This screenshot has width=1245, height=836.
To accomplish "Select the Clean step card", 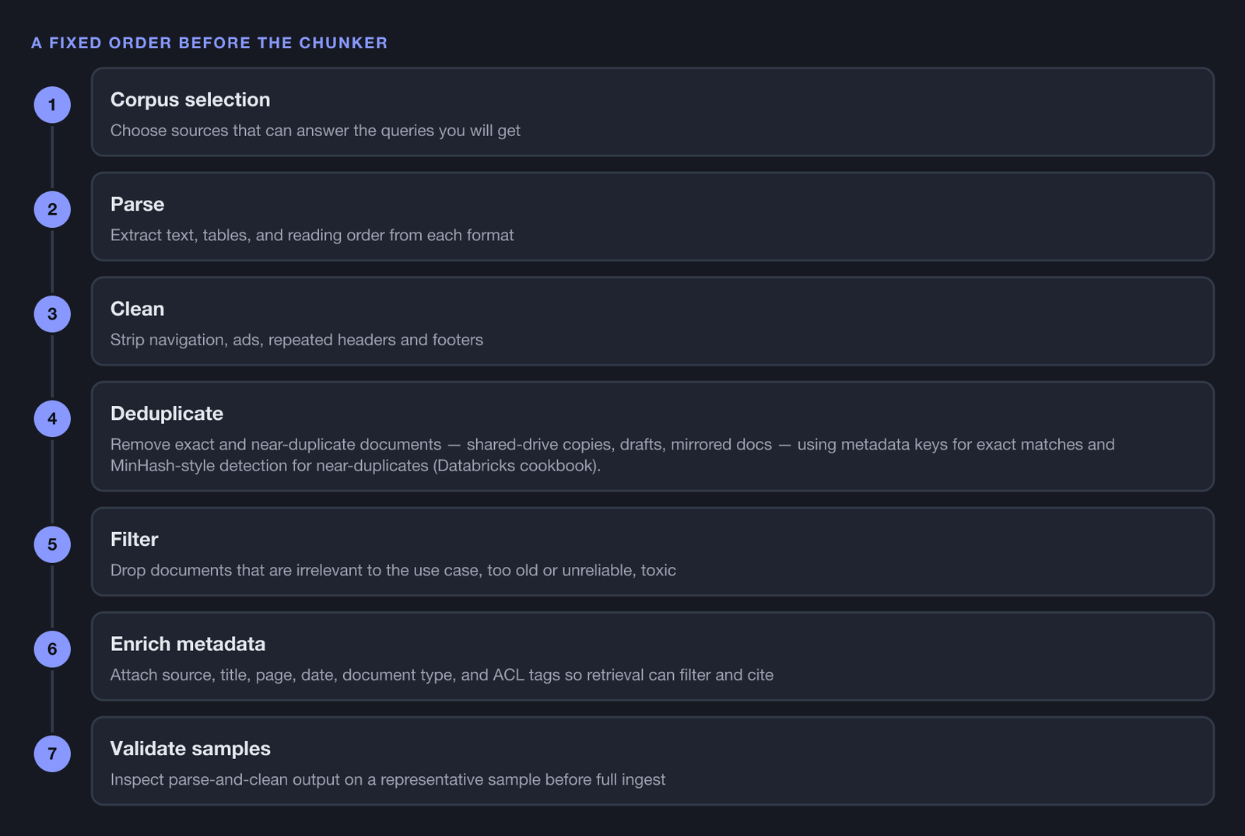I will [x=653, y=321].
